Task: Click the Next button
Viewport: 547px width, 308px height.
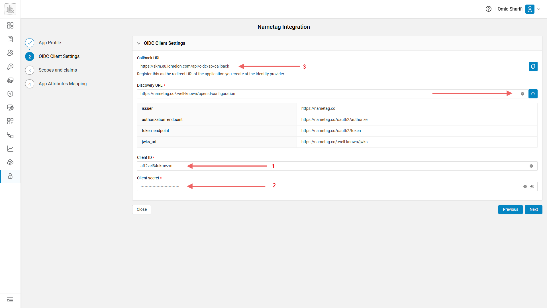Action: [534, 210]
